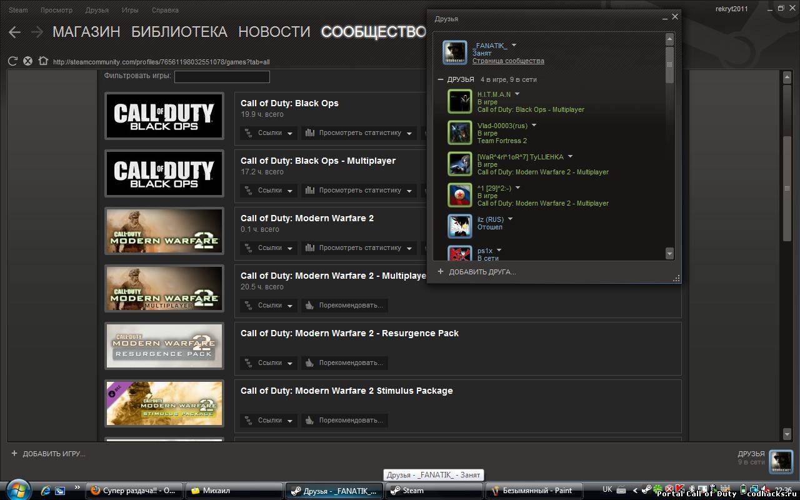Click the rekryt2011 account name
Image resolution: width=800 pixels, height=500 pixels.
(732, 9)
